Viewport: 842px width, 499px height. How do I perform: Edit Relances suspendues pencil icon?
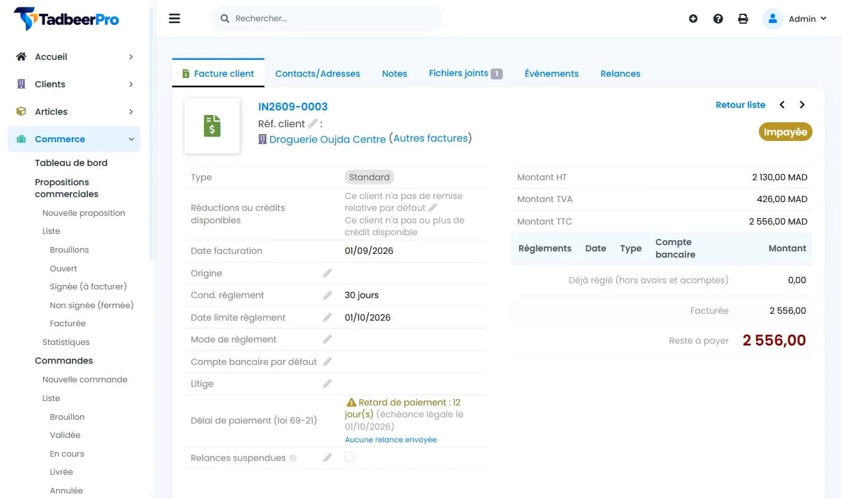pos(327,458)
